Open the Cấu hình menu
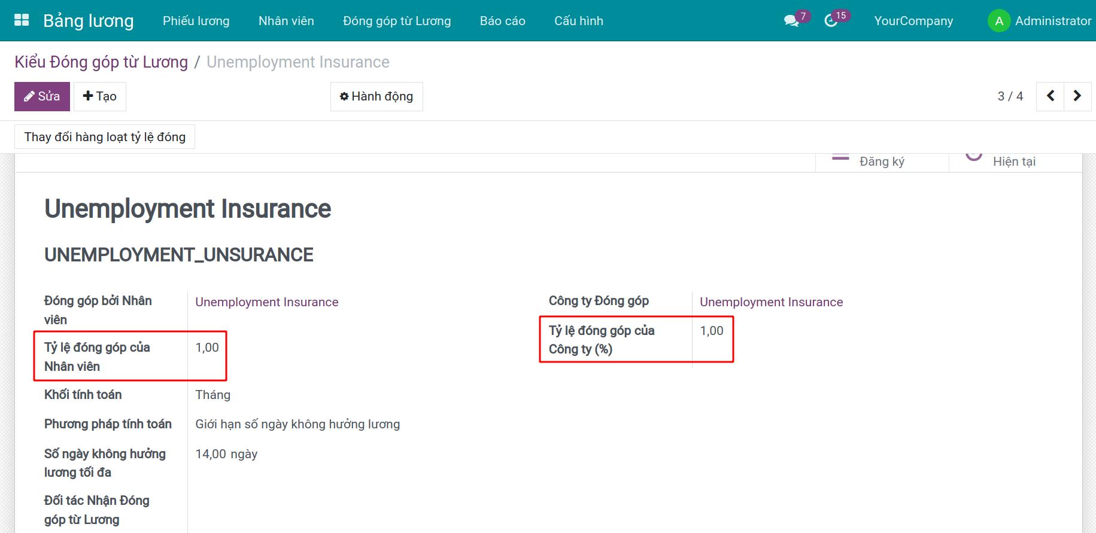The width and height of the screenshot is (1096, 533). pos(578,21)
